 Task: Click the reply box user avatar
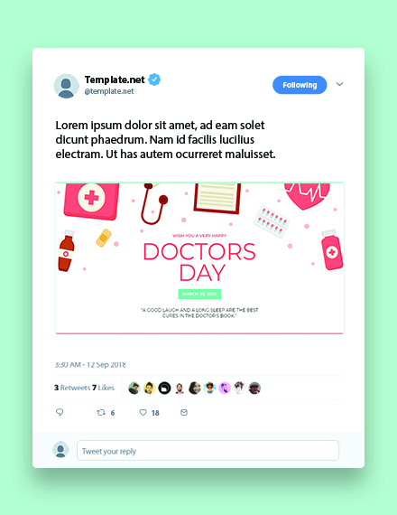60,450
